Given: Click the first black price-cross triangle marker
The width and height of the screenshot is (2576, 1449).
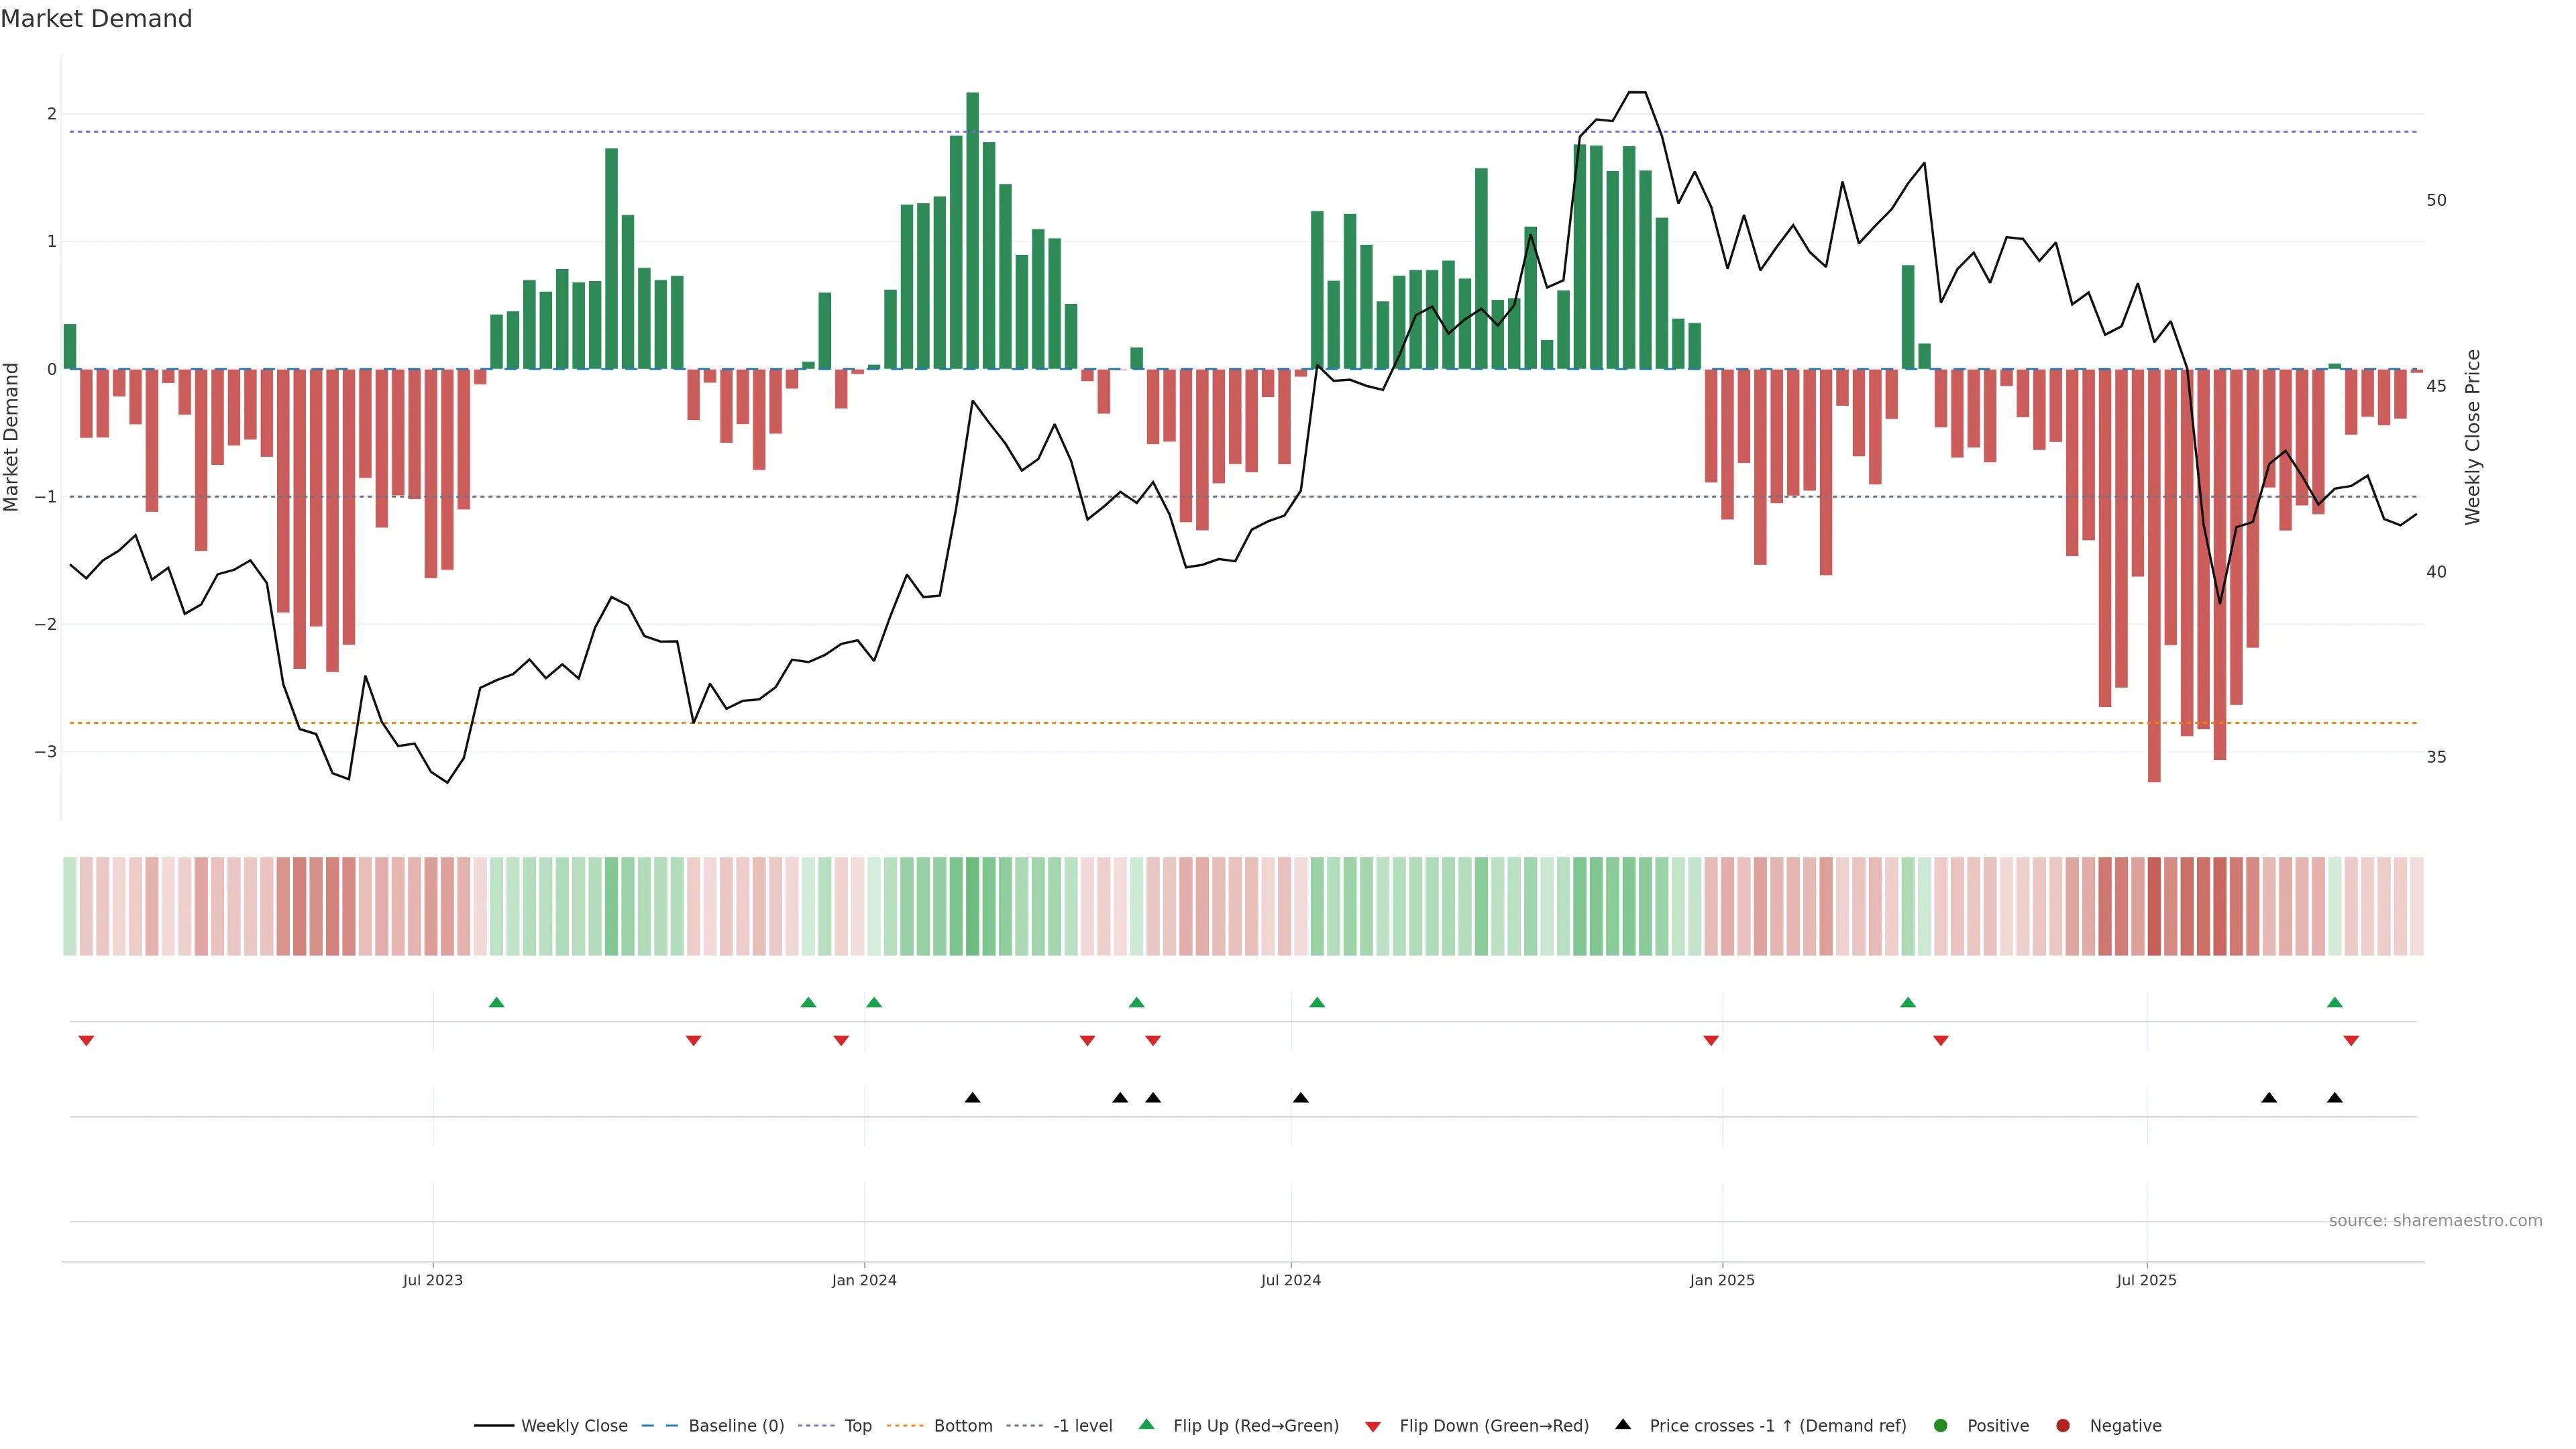Looking at the screenshot, I should (x=972, y=1098).
